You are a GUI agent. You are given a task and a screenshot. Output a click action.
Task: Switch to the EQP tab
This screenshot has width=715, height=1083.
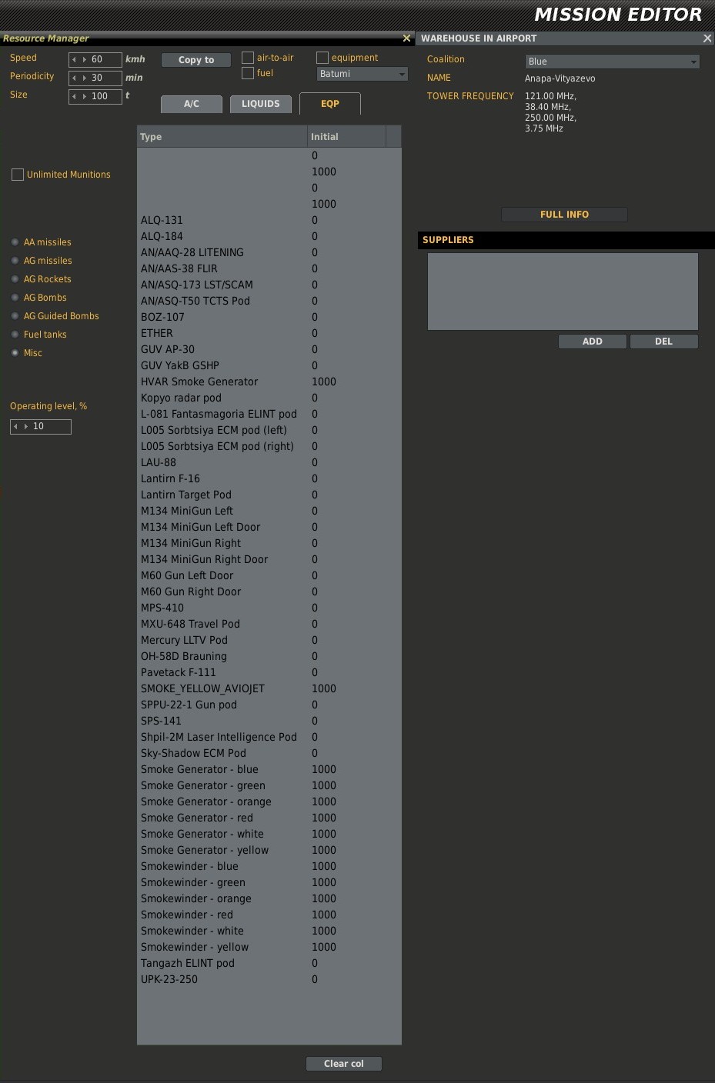tap(330, 104)
